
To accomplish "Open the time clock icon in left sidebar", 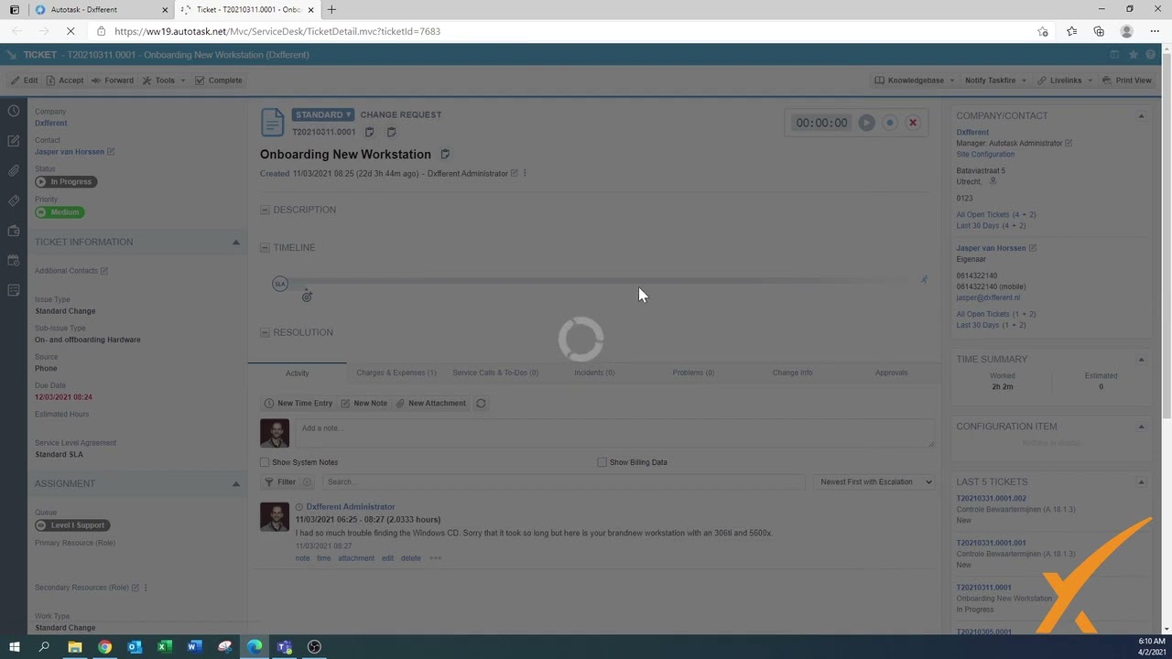I will coord(14,111).
